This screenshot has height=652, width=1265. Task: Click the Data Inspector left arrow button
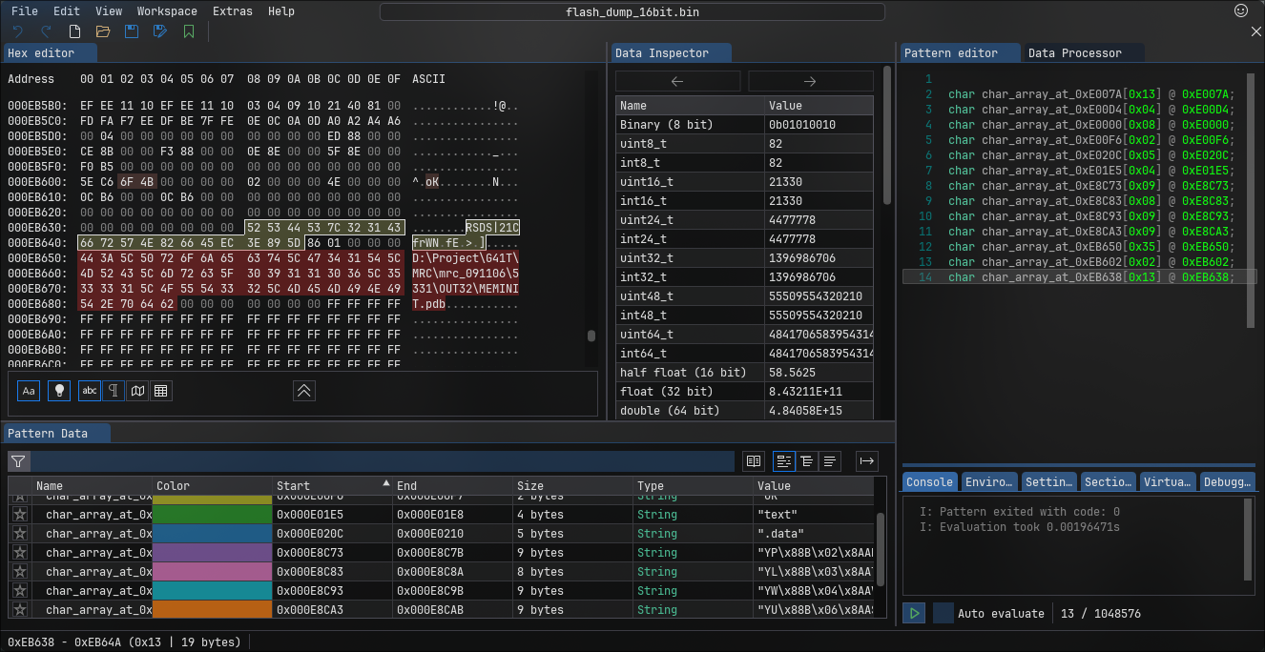677,81
